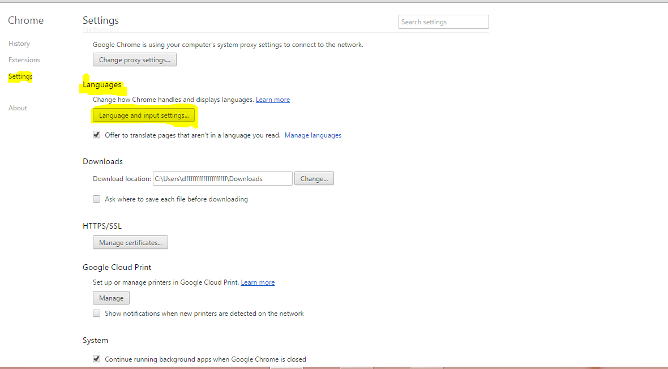668x369 pixels.
Task: Disable the offer to translate pages checkbox
Action: tap(97, 135)
